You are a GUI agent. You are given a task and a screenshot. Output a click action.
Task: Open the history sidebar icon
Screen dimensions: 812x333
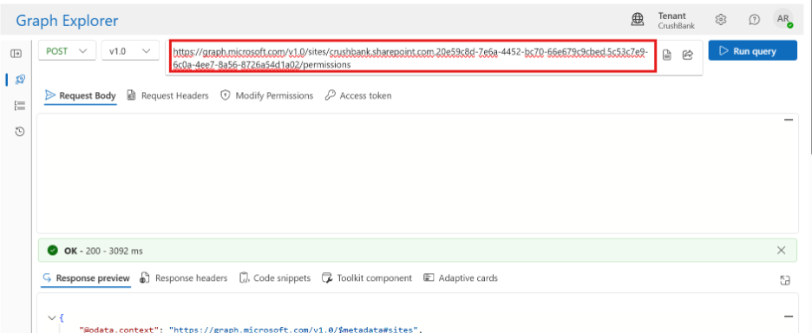[20, 132]
